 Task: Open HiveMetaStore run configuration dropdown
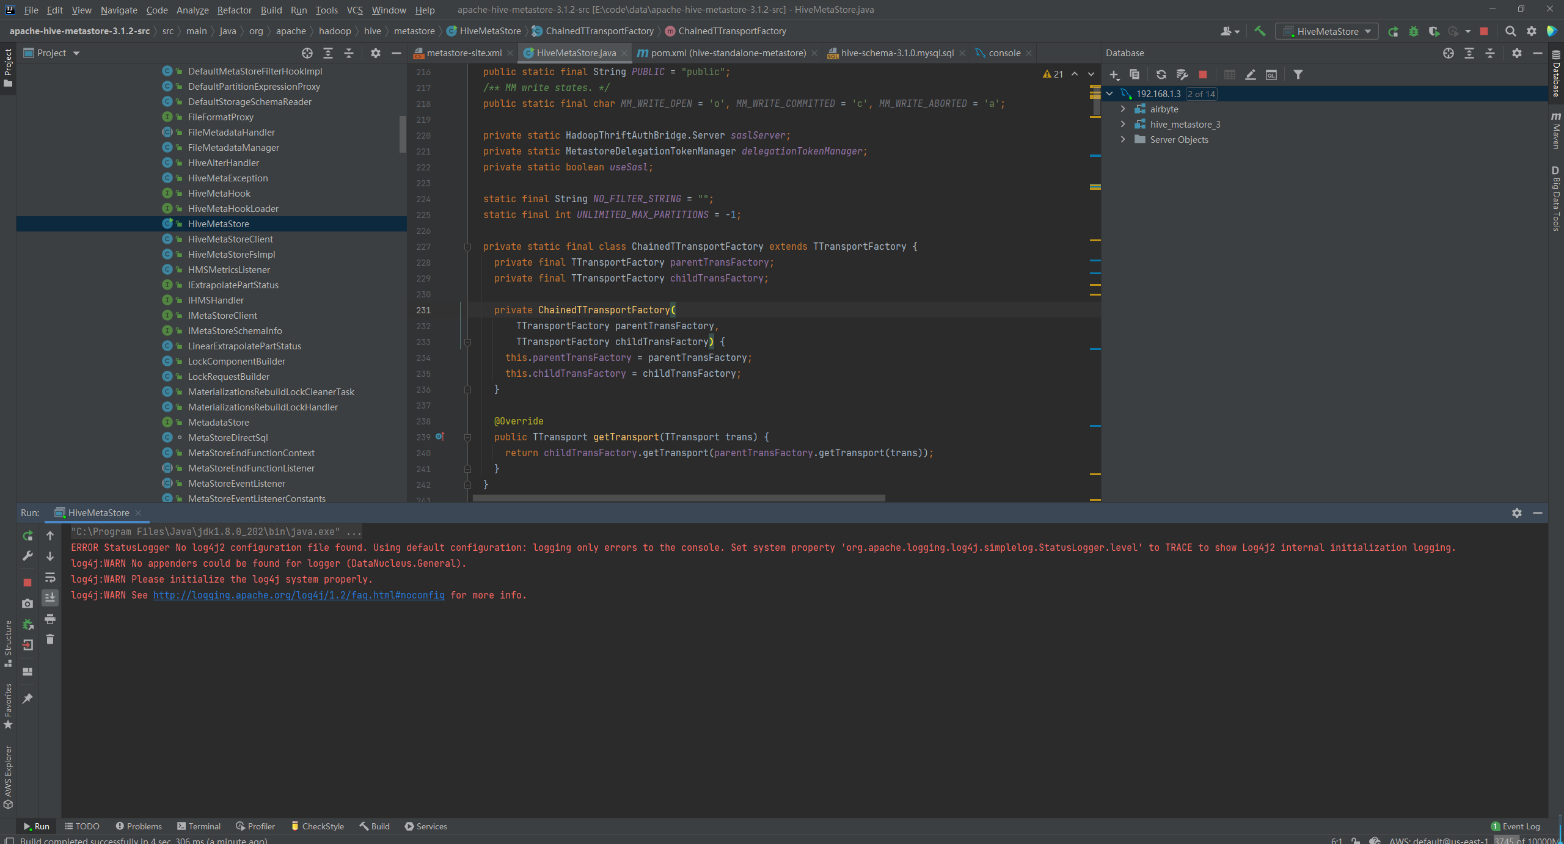pyautogui.click(x=1327, y=31)
